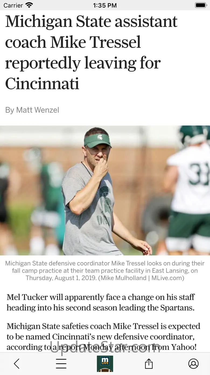Open the photo of coach Mike Tressel
210x375 pixels.
point(105,190)
